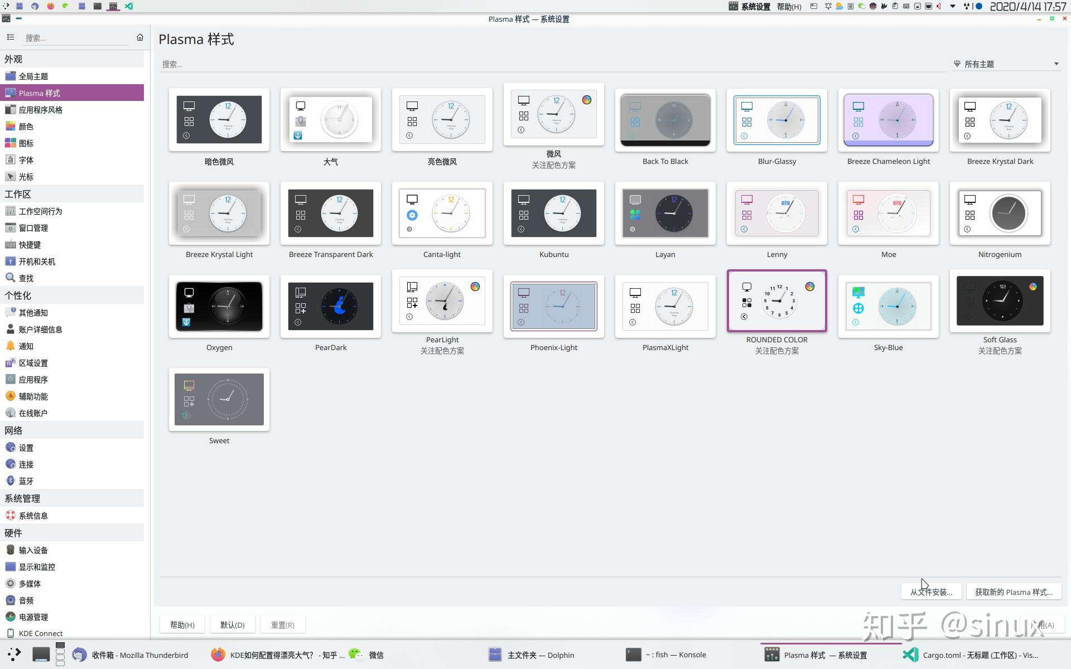Switch to Dolphin in the taskbar
The image size is (1071, 669).
click(531, 655)
